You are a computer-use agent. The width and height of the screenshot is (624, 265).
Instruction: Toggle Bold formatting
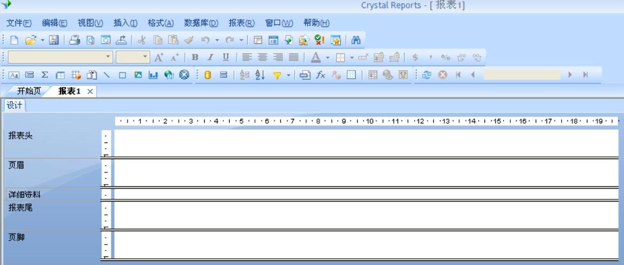[195, 57]
